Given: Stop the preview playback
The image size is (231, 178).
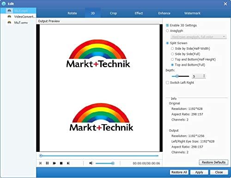Looking at the screenshot, I should coord(61,163).
